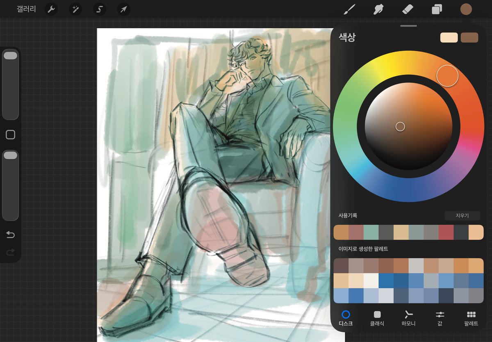Switch to the 클래식 classic tab
This screenshot has width=492, height=342.
click(x=377, y=319)
